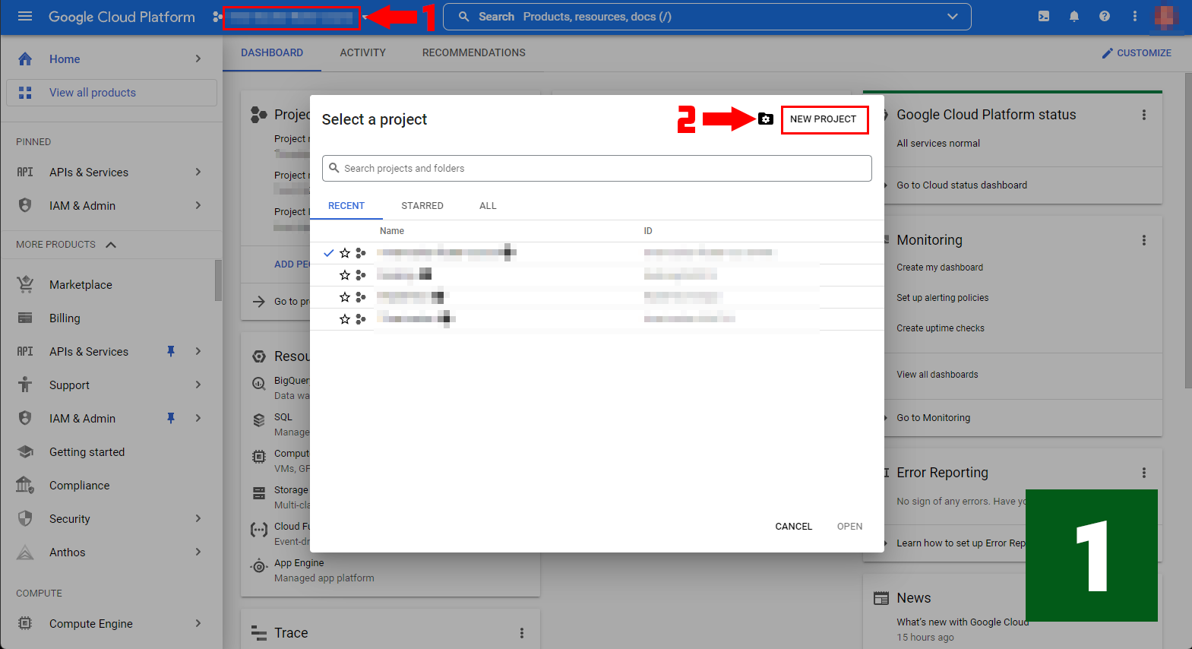Image resolution: width=1192 pixels, height=649 pixels.
Task: Click Go to Monitoring link
Action: pyautogui.click(x=934, y=418)
